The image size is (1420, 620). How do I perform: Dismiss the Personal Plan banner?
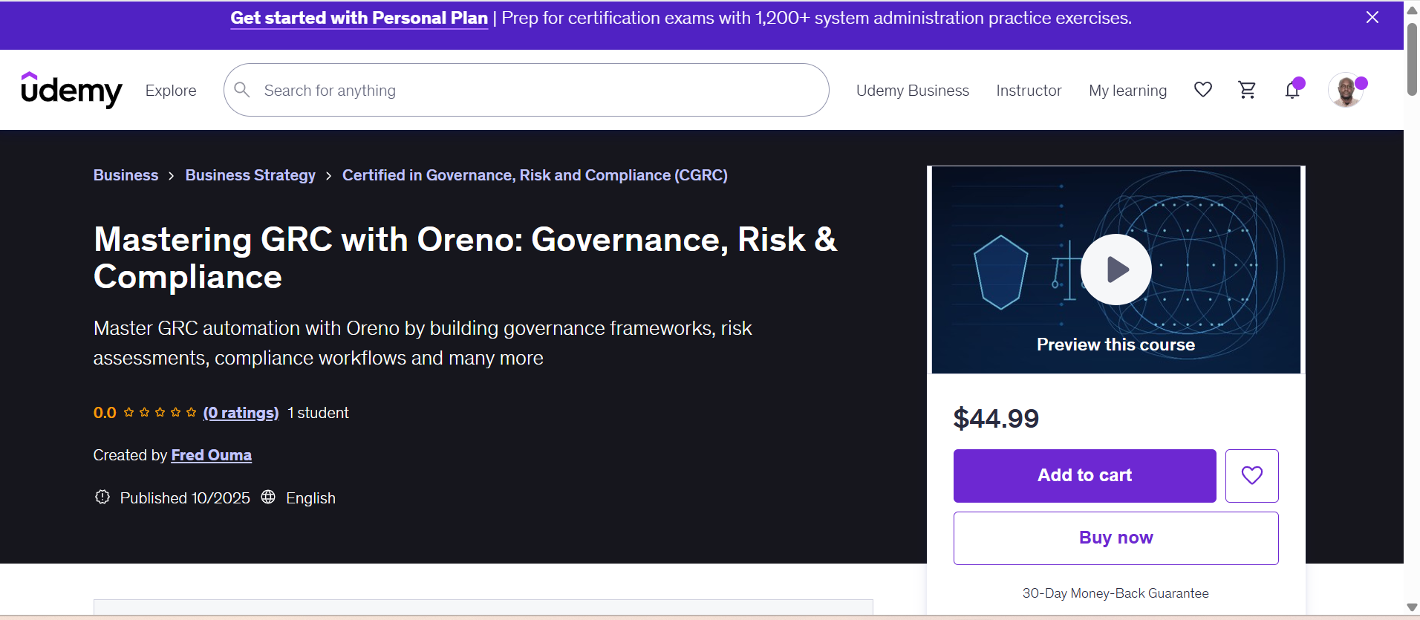tap(1372, 18)
